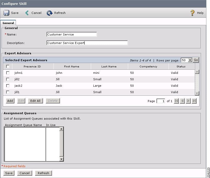Click advisors table scrollbar down arrow
Image resolution: width=210 pixels, height=178 pixels.
197,93
